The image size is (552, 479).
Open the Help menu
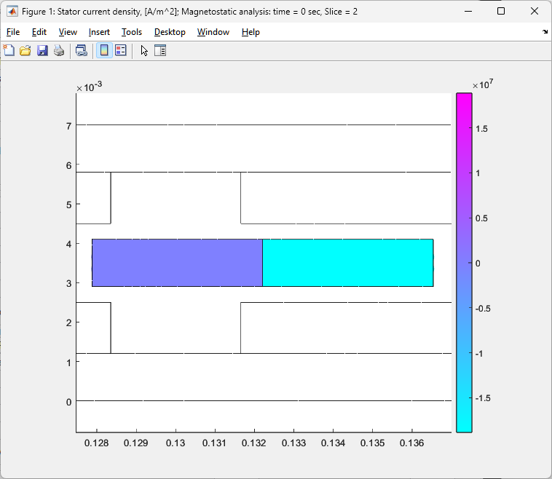(251, 32)
